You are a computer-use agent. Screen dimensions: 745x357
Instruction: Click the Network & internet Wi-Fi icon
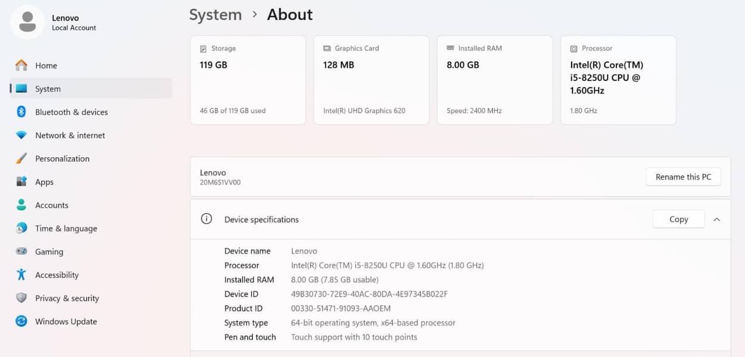pyautogui.click(x=21, y=136)
